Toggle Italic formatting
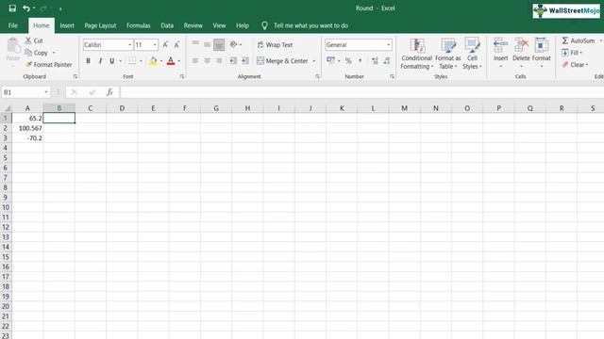Image resolution: width=604 pixels, height=339 pixels. 100,60
